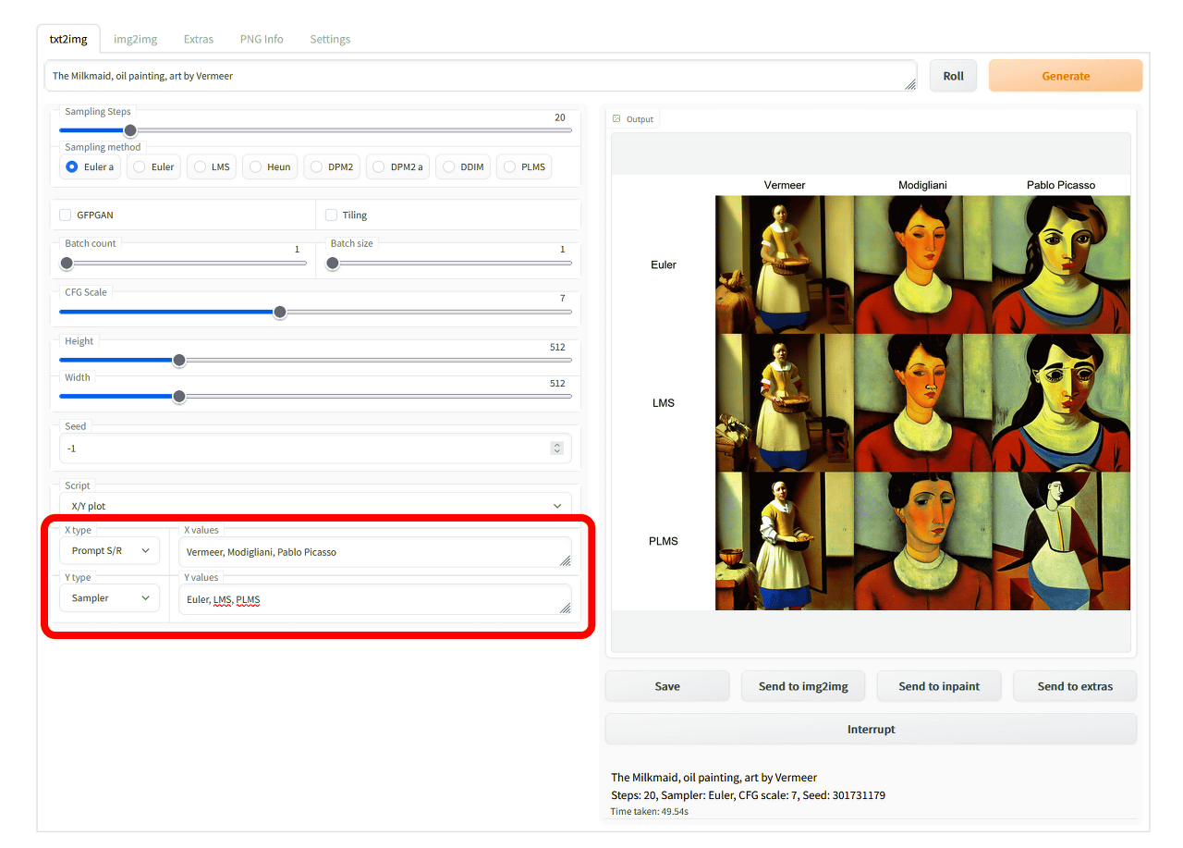Click the LMS Pablo Picasso grid image
The image size is (1183, 848).
(x=1061, y=403)
